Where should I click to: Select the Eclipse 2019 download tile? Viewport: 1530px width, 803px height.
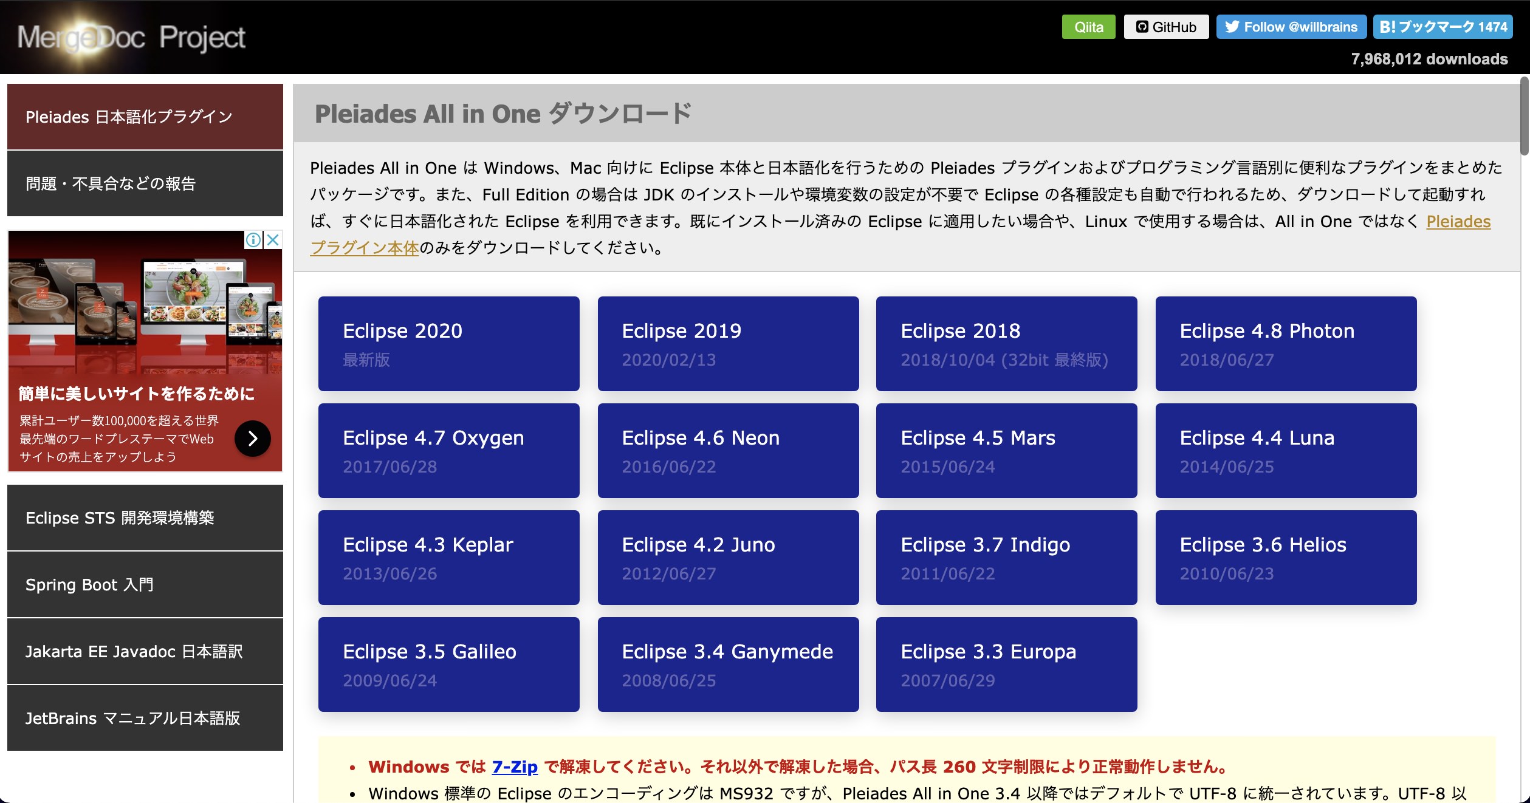point(728,344)
